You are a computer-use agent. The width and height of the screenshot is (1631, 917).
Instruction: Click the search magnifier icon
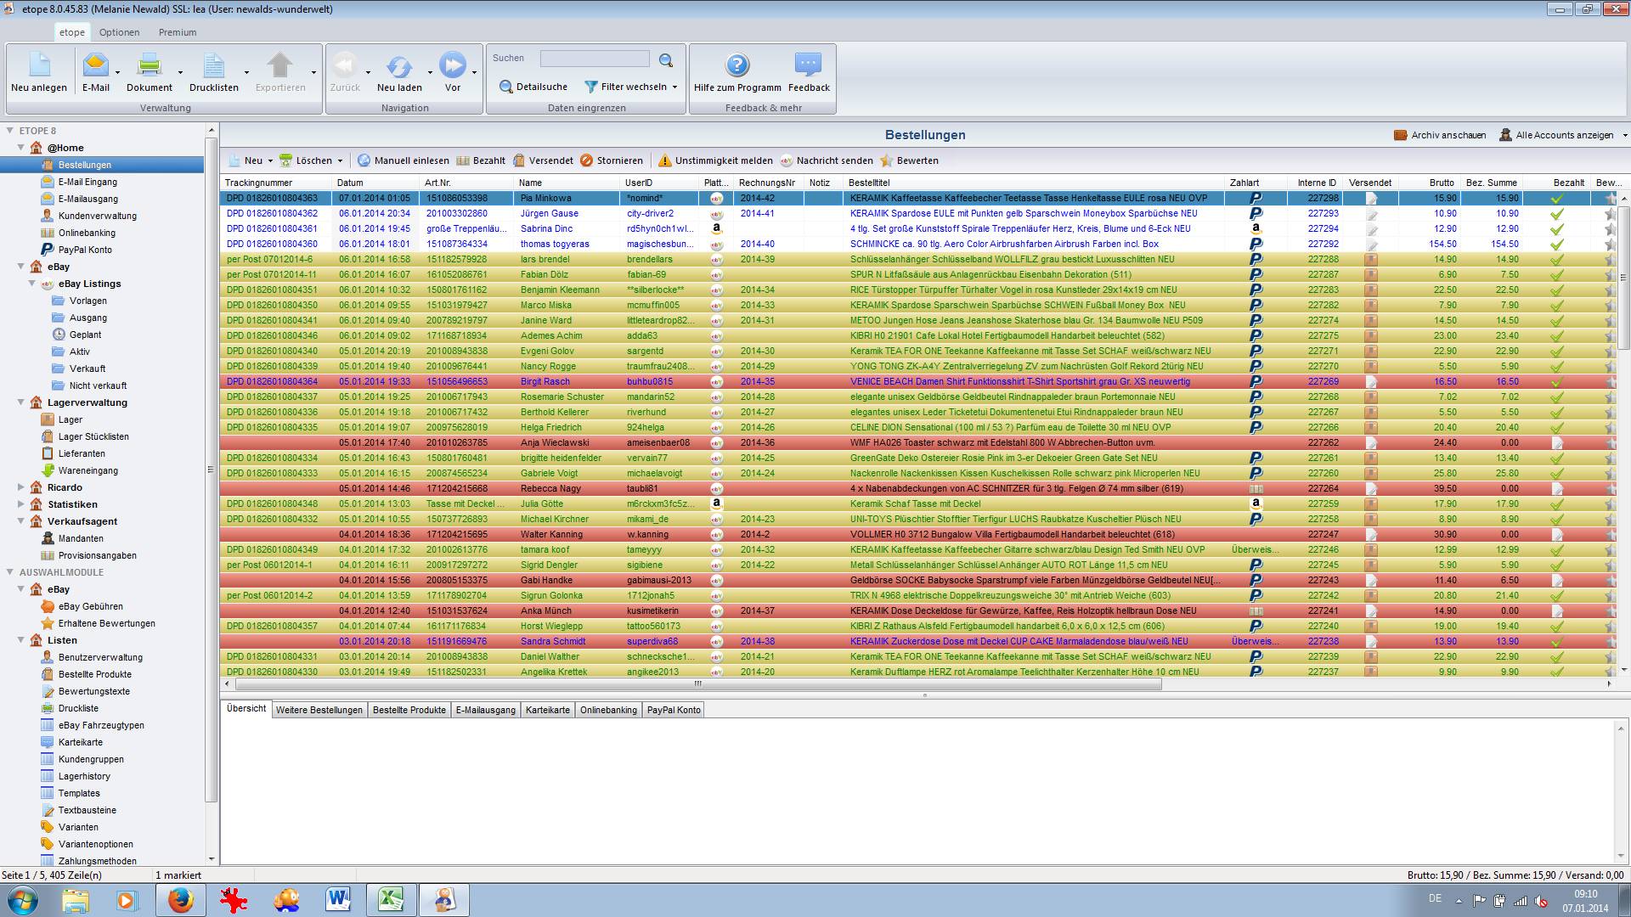[666, 60]
